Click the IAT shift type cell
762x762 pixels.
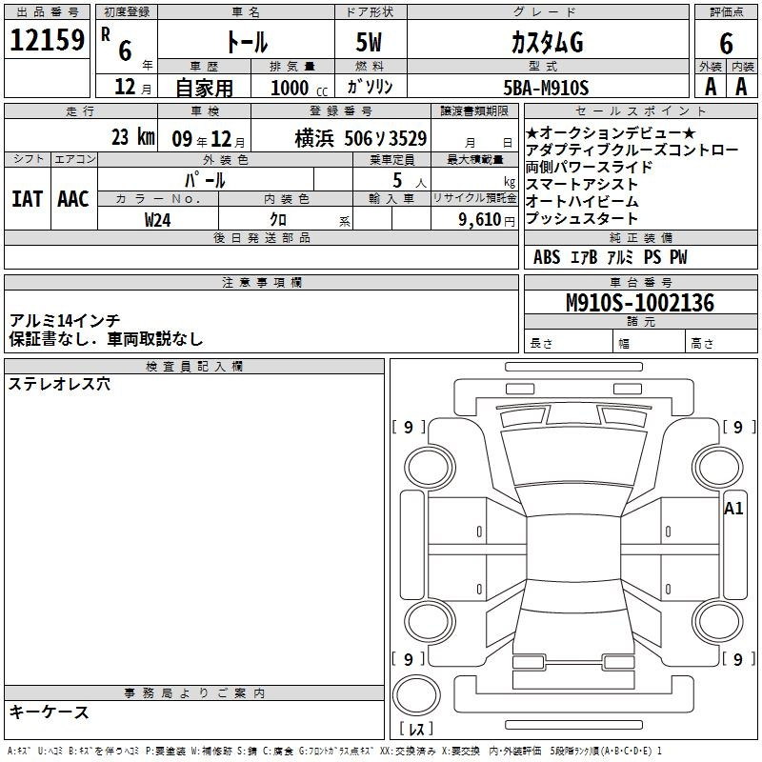(28, 199)
